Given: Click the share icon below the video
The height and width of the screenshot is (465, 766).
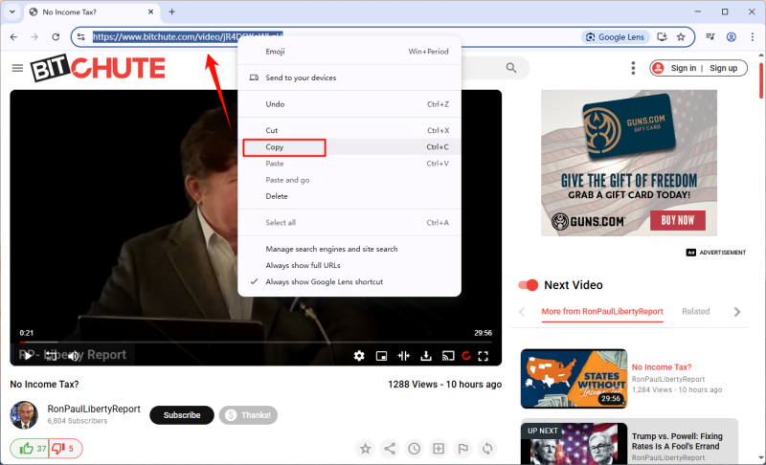Looking at the screenshot, I should pyautogui.click(x=390, y=448).
